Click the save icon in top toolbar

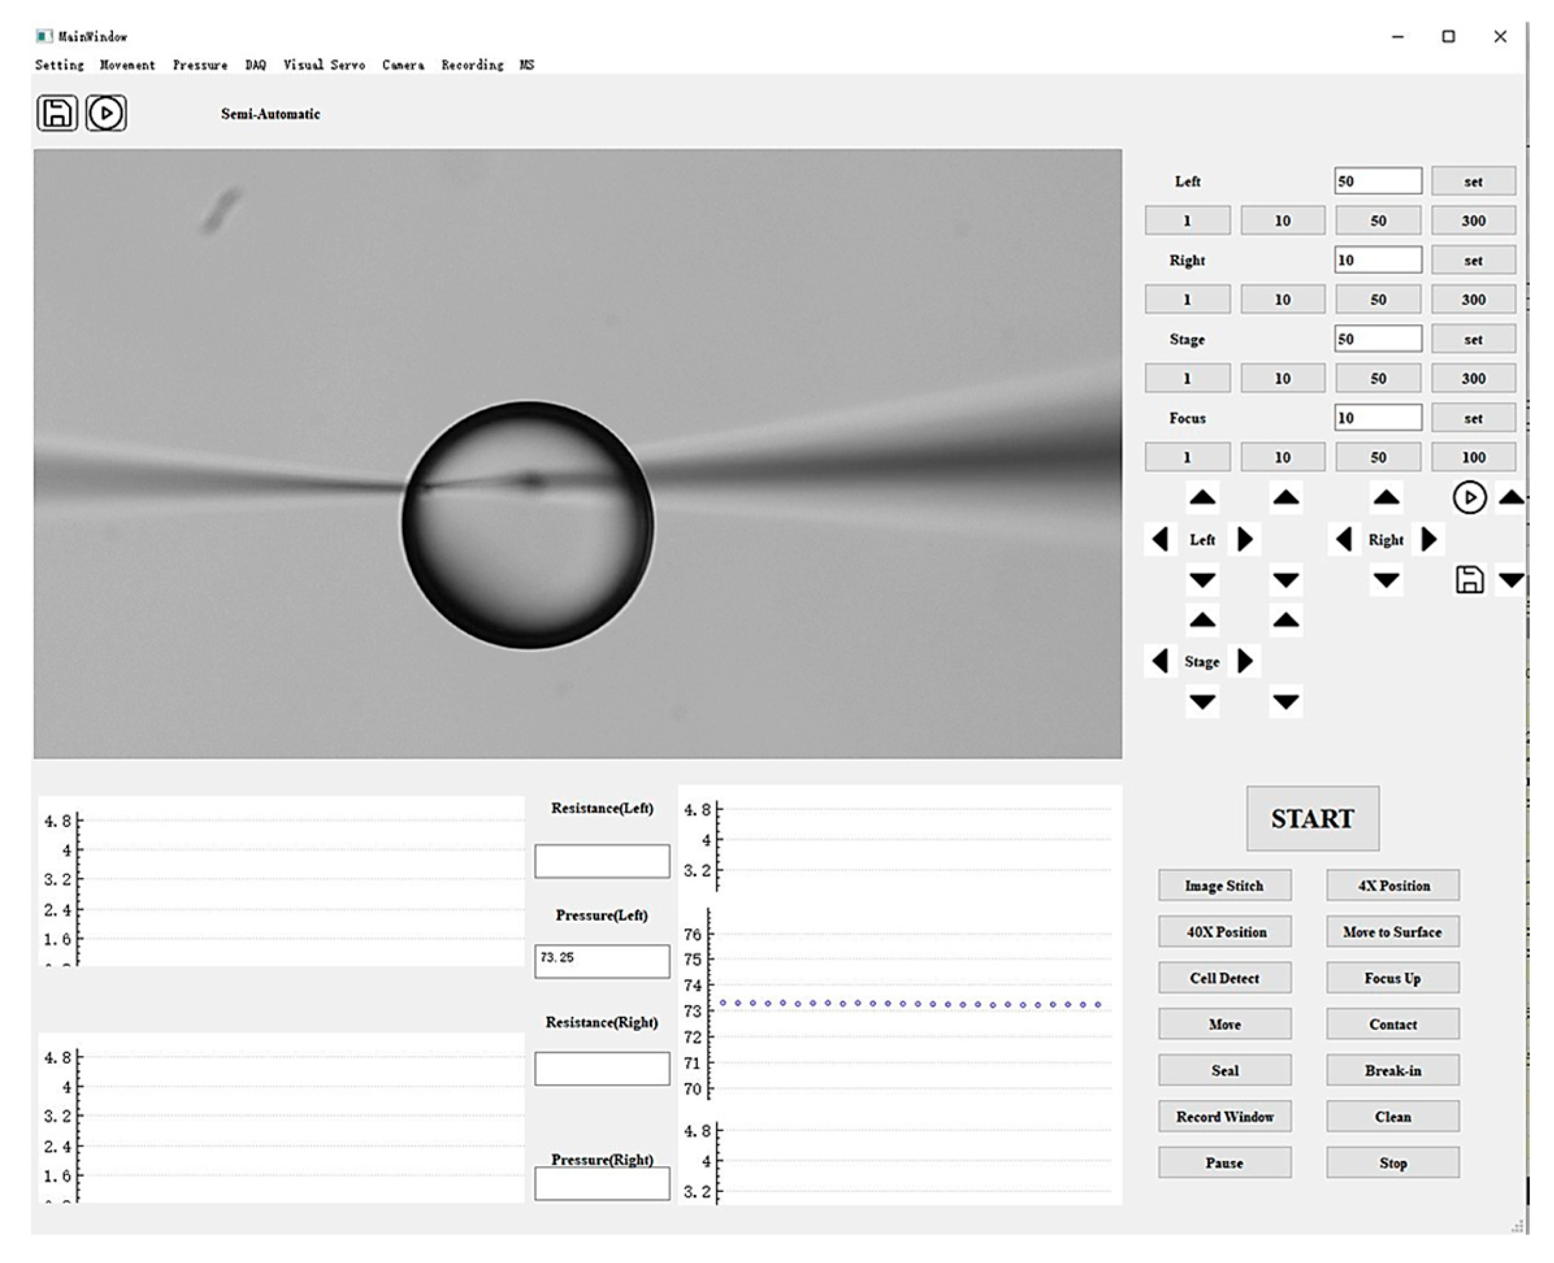[57, 114]
